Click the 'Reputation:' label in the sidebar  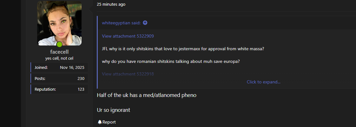point(45,89)
